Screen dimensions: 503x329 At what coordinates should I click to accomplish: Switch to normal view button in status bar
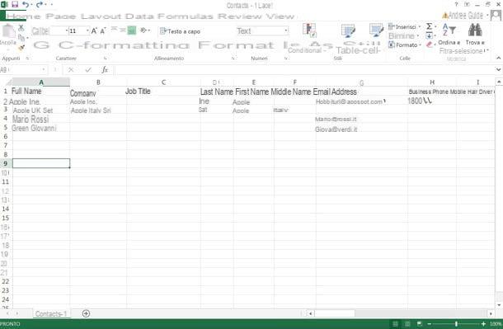coord(396,324)
